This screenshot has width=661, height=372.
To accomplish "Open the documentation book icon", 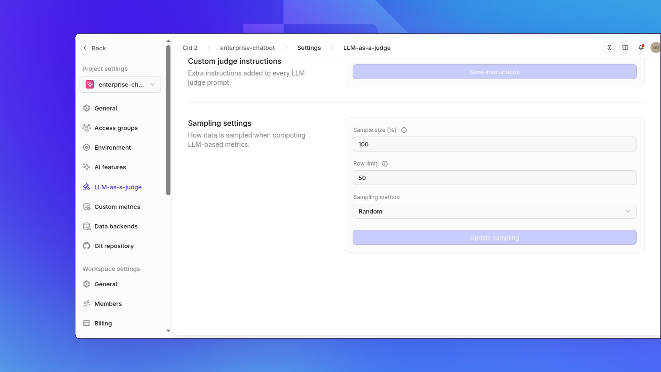I will [x=625, y=48].
